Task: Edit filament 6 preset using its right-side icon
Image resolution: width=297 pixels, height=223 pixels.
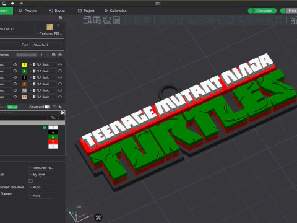Action: [x=60, y=77]
